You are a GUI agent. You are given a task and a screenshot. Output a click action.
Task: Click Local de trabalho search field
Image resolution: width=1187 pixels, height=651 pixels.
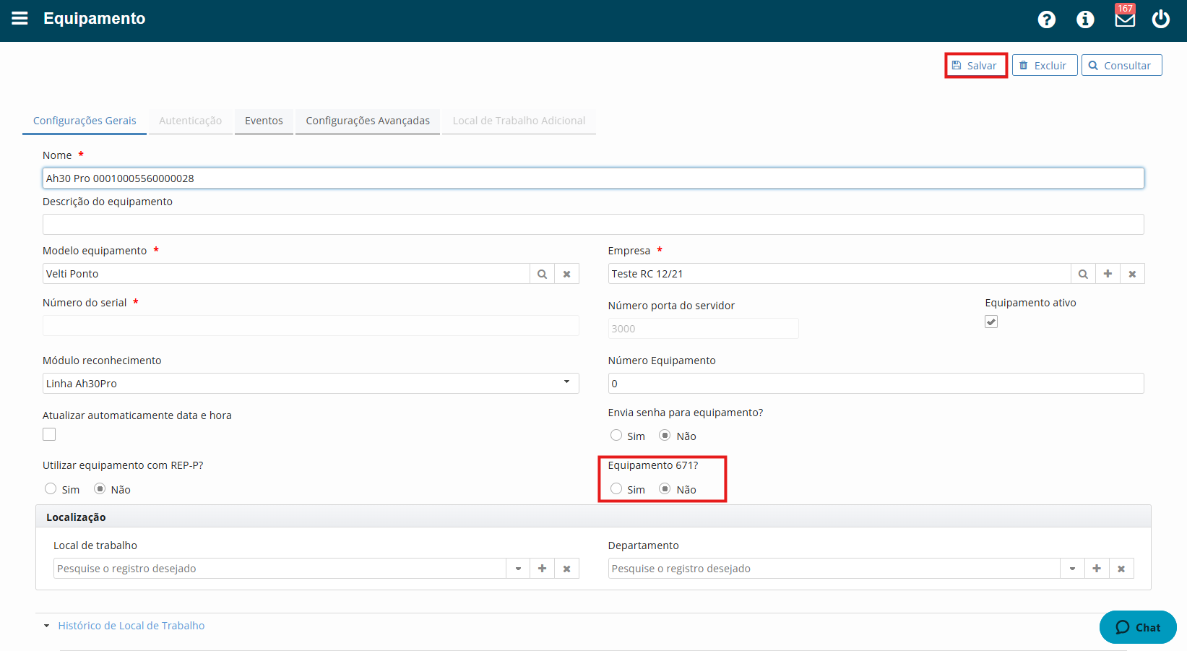[x=280, y=569]
